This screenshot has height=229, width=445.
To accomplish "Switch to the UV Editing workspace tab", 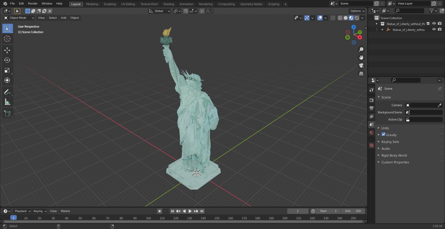I will [128, 4].
